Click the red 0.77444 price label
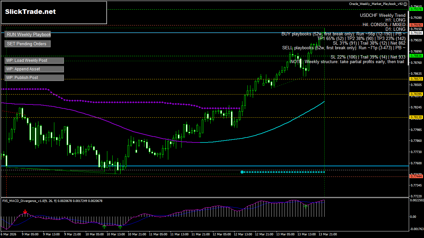Image resolution: width=424 pixels, height=238 pixels. click(416, 177)
